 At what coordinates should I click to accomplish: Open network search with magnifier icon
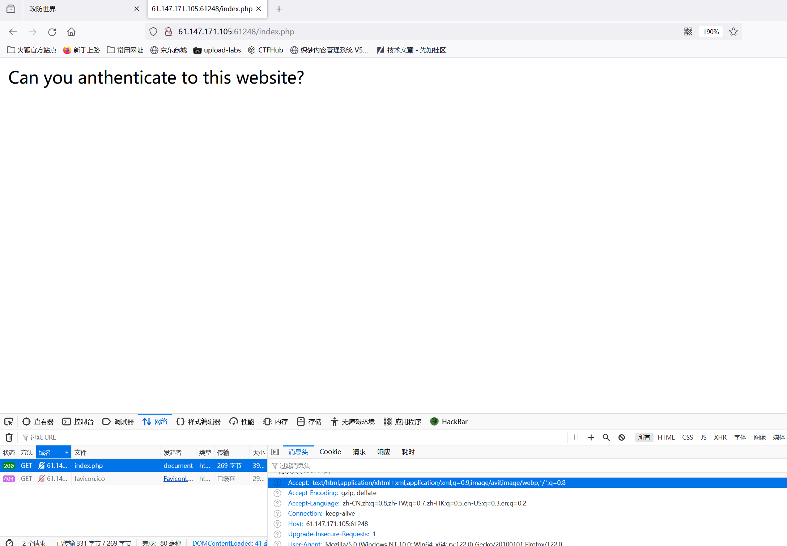[x=606, y=437]
